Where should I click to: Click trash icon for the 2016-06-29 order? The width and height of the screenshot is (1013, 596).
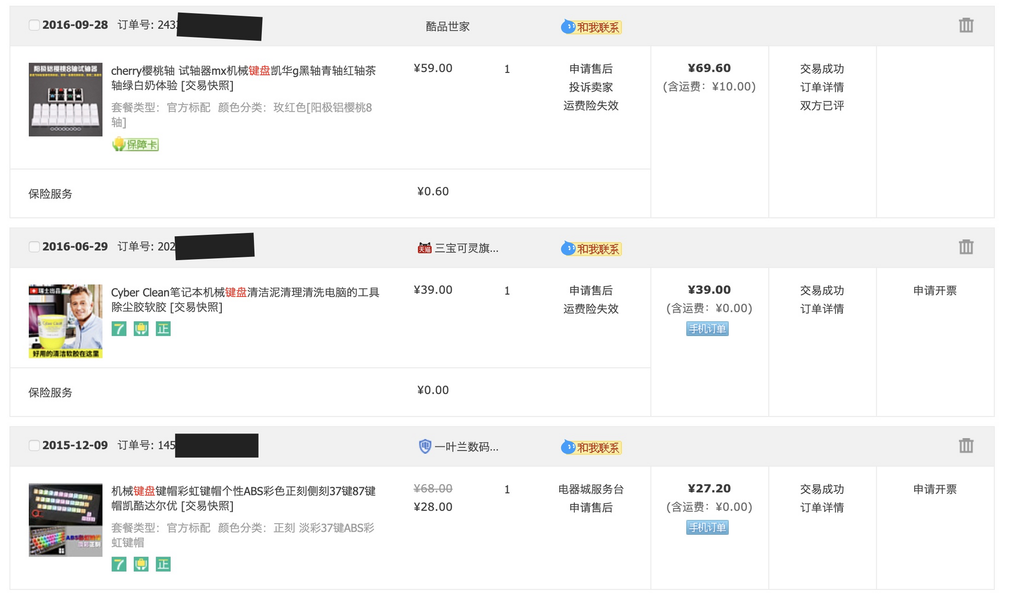click(965, 247)
